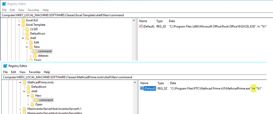The image size is (273, 114).
Task: Collapse the New key under Excel.Template shell
Action: point(27,47)
